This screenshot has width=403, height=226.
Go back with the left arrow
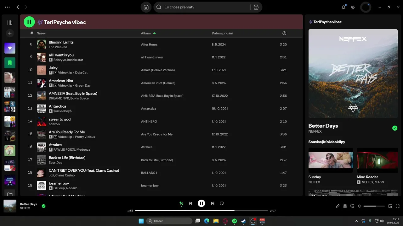18,7
